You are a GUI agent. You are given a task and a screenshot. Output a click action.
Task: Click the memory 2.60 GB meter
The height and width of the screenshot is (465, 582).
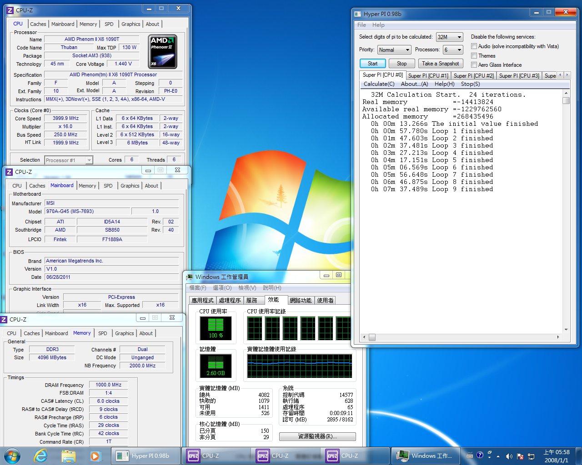(x=216, y=366)
